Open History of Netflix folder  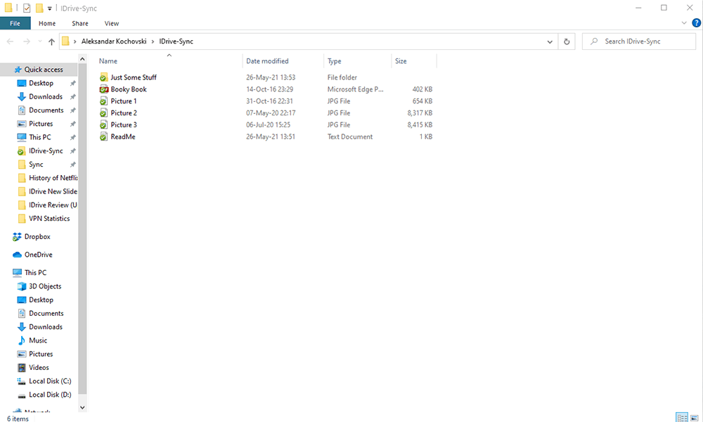pos(47,178)
